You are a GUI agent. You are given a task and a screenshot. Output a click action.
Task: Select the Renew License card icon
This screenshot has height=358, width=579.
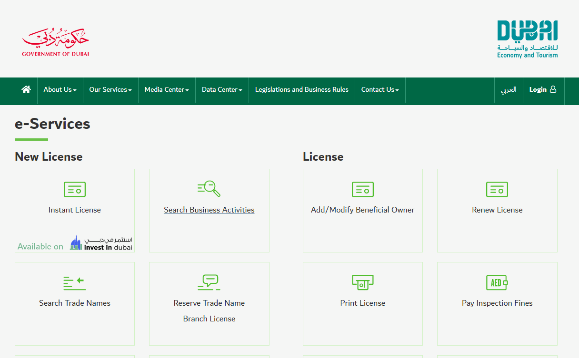click(497, 189)
